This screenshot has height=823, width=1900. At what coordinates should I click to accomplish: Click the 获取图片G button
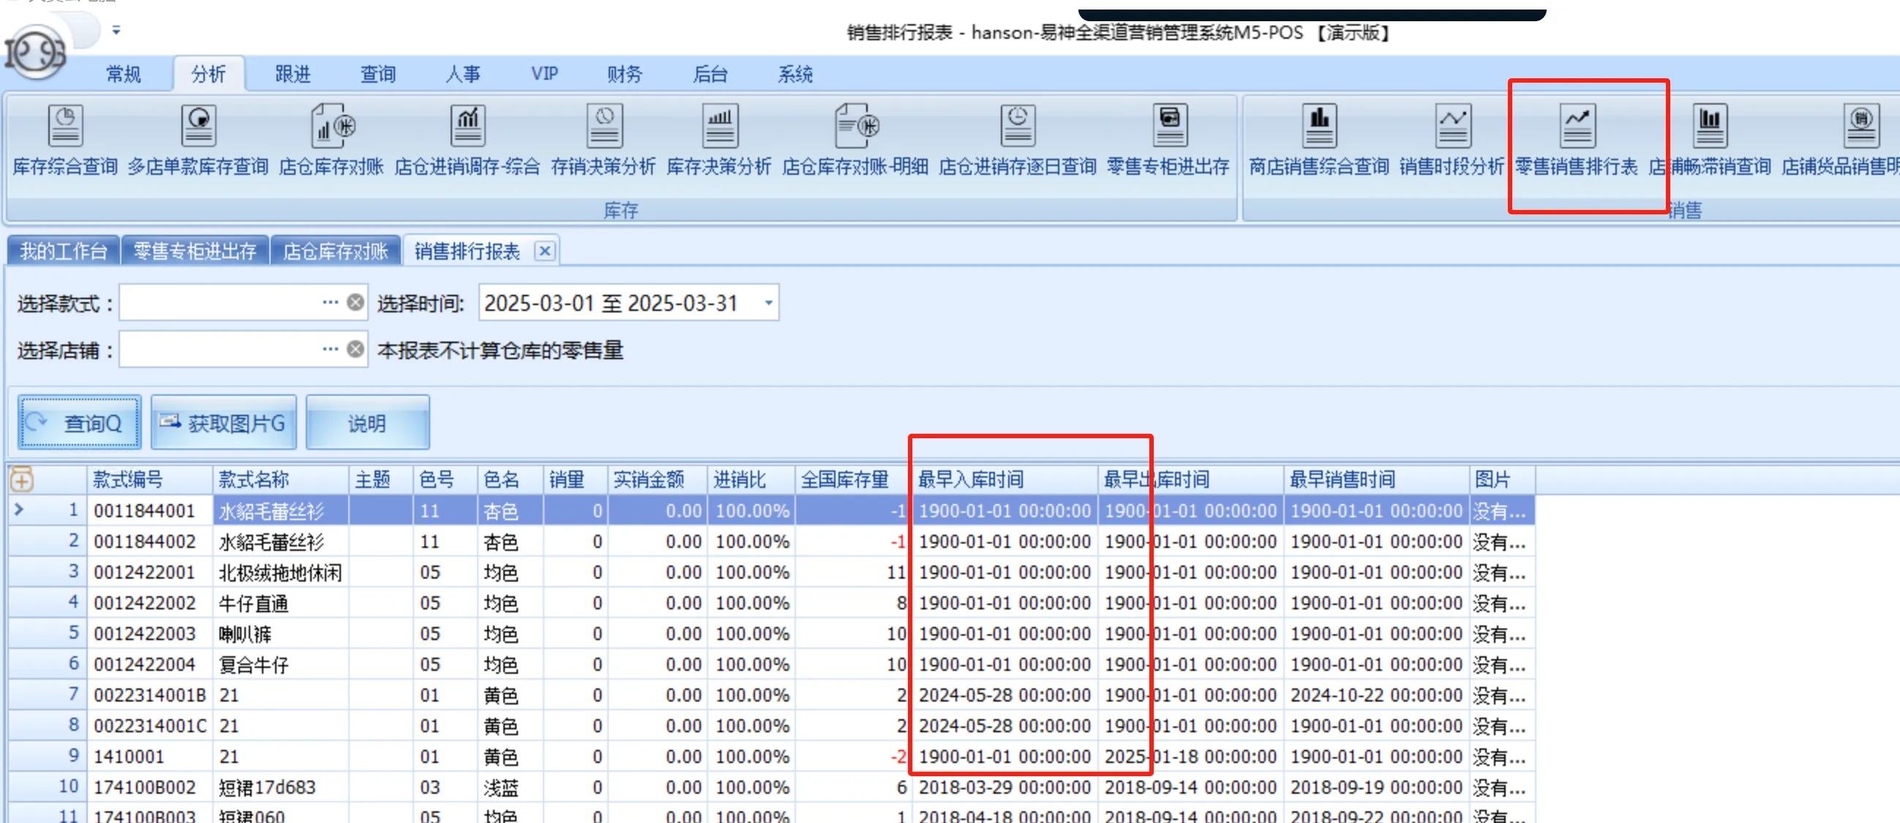[x=222, y=422]
